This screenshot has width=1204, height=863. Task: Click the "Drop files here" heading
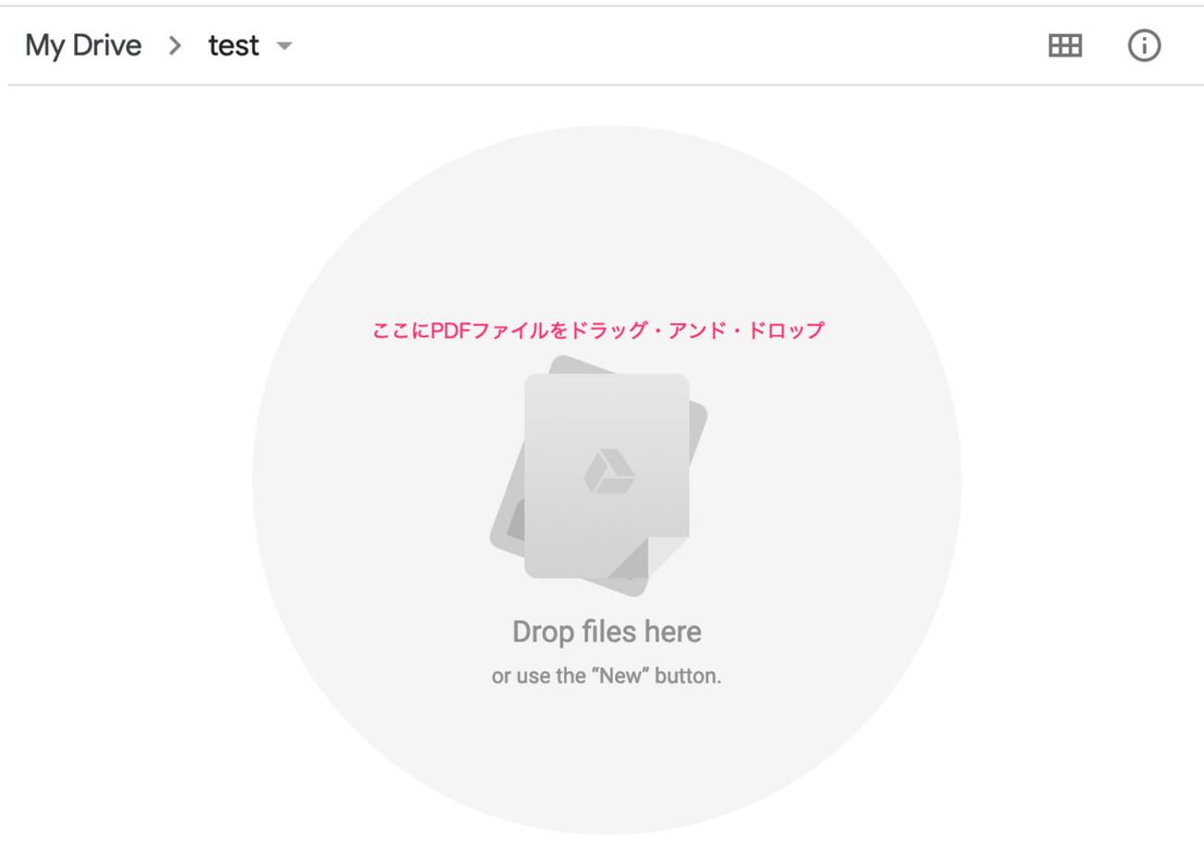607,632
